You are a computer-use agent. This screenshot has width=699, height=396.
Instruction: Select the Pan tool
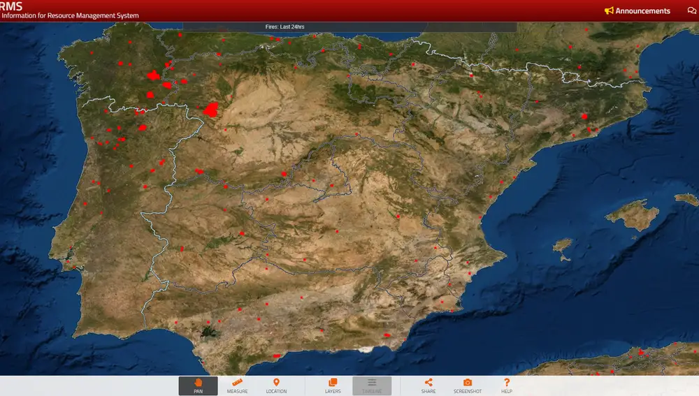coord(198,386)
